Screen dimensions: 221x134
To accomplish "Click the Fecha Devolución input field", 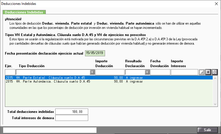I will tap(160, 72).
